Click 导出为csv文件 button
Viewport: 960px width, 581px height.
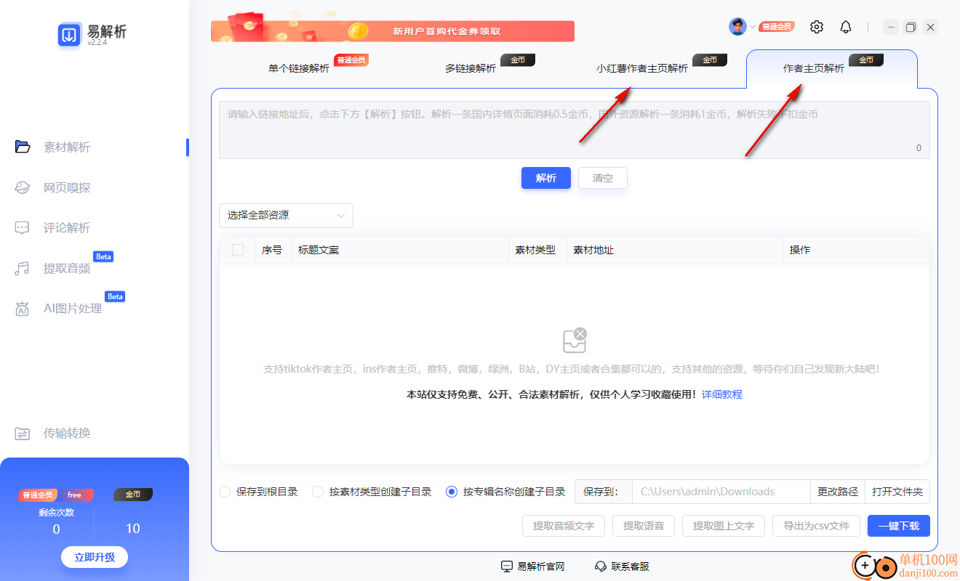pos(816,526)
